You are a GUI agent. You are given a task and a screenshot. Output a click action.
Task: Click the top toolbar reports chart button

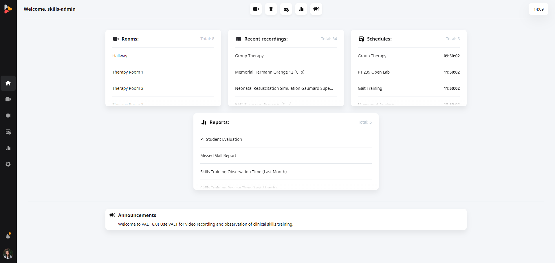tap(301, 9)
